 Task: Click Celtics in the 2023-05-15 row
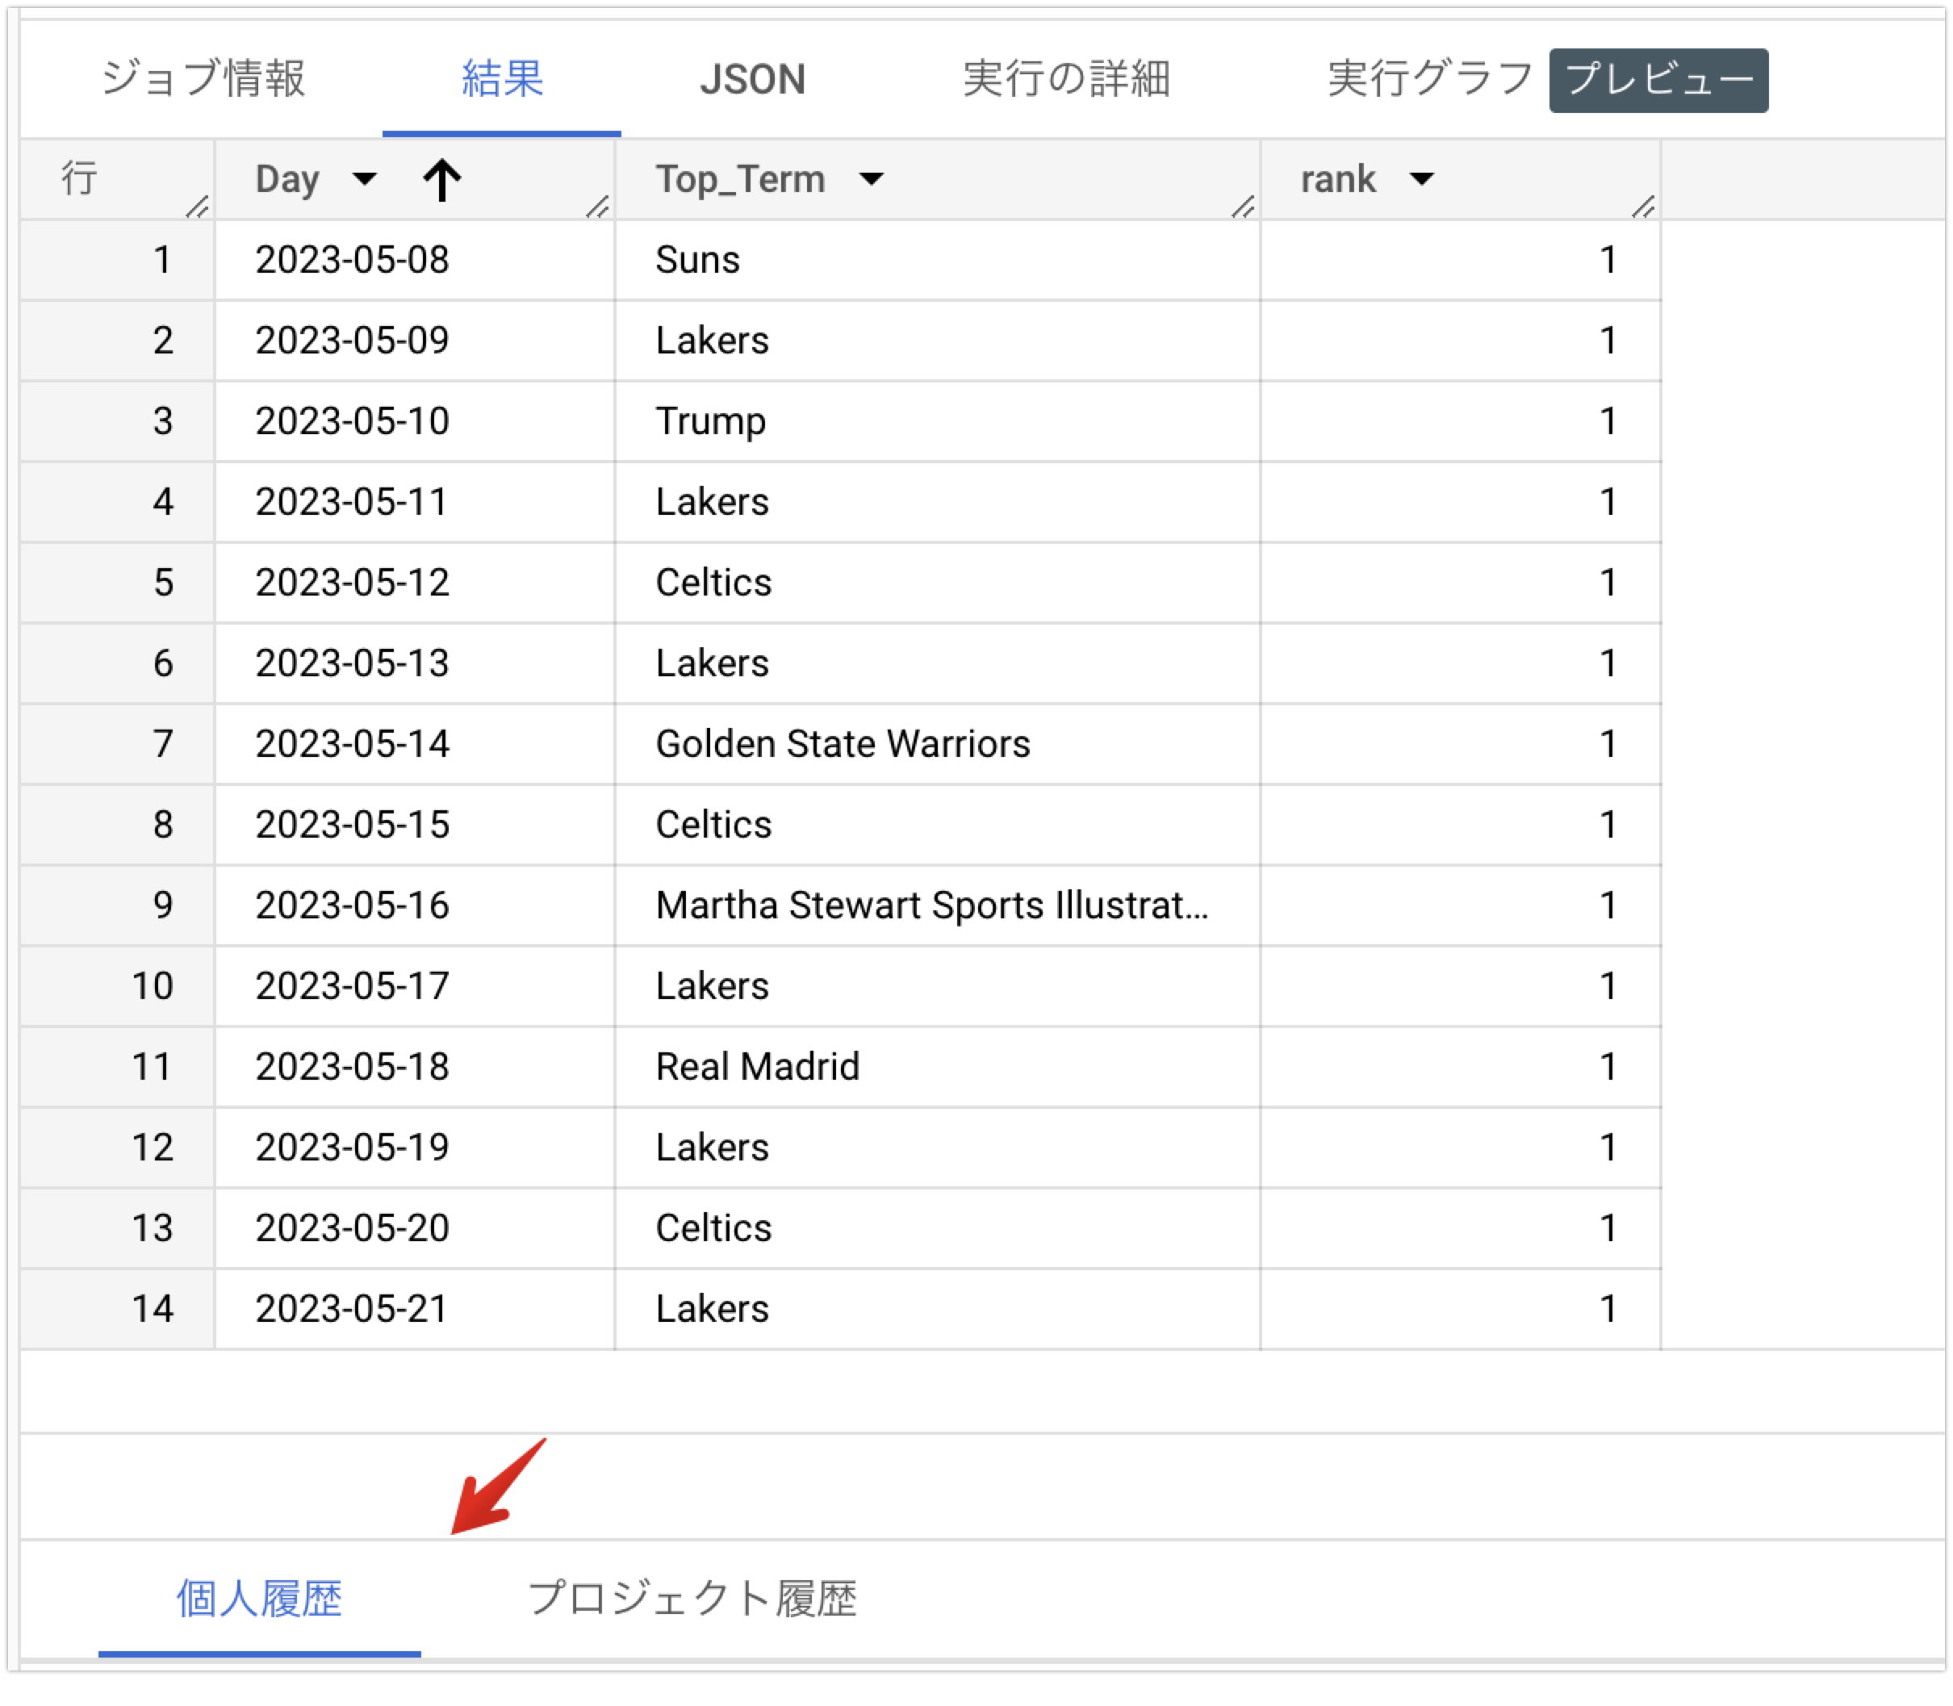click(938, 825)
